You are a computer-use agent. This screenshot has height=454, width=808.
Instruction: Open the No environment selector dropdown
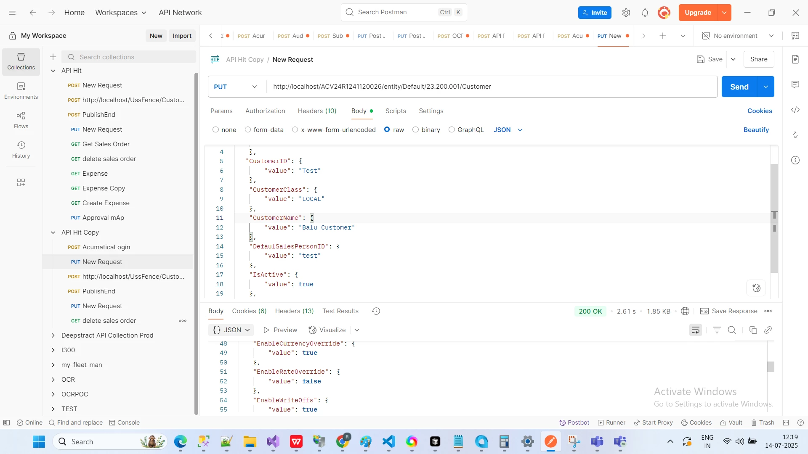738,36
